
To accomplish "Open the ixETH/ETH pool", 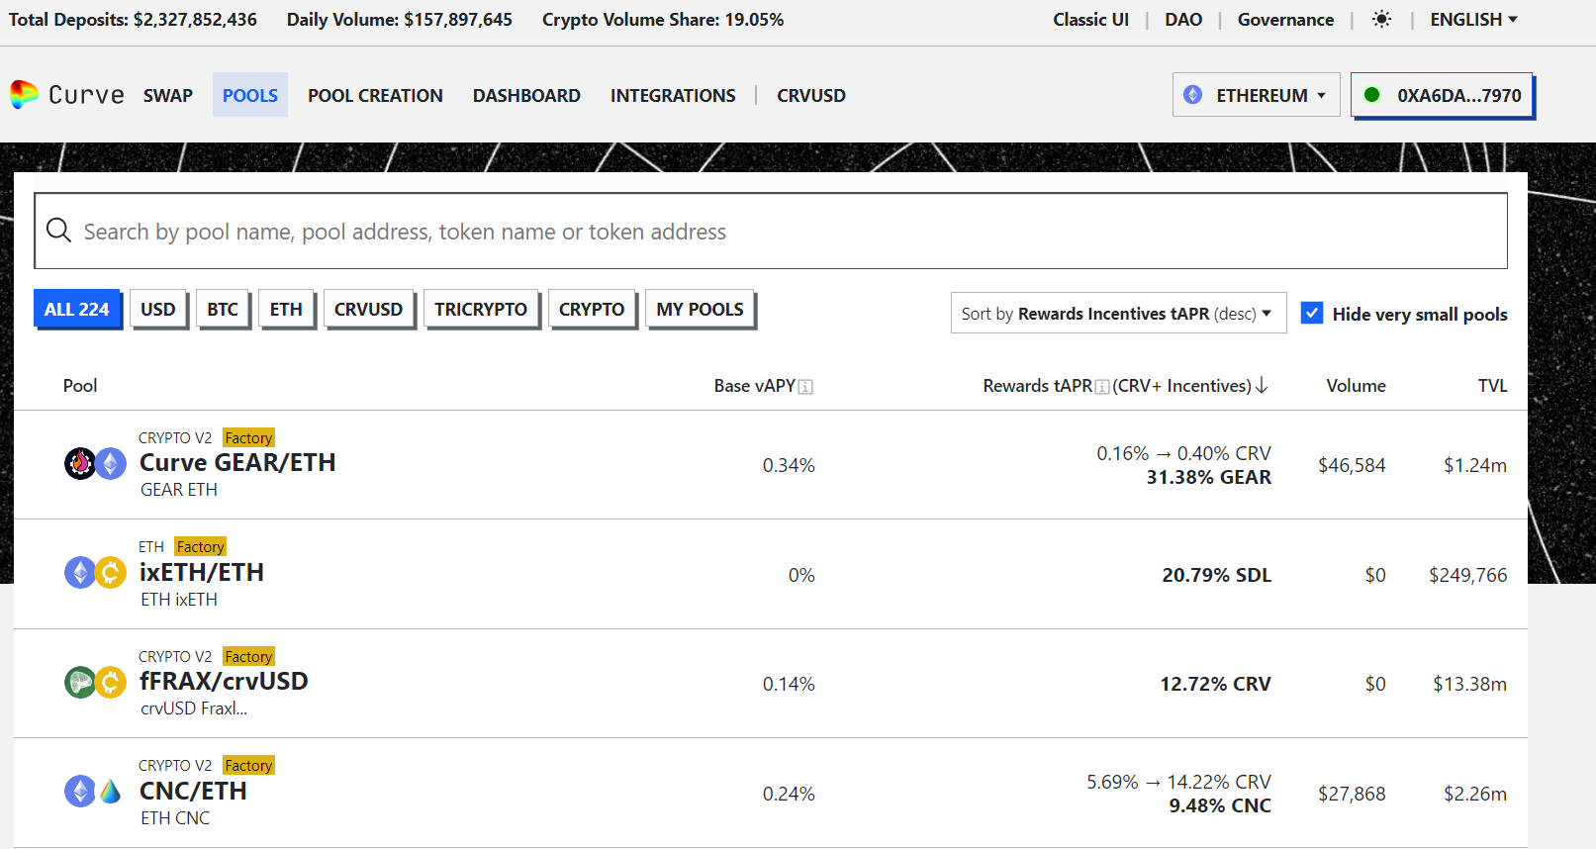I will tap(202, 572).
